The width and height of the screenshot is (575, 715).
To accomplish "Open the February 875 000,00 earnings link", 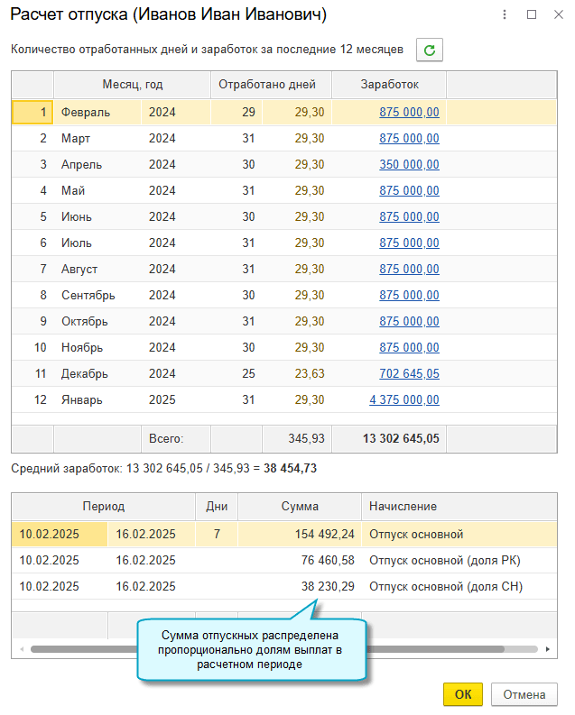I will (x=409, y=113).
